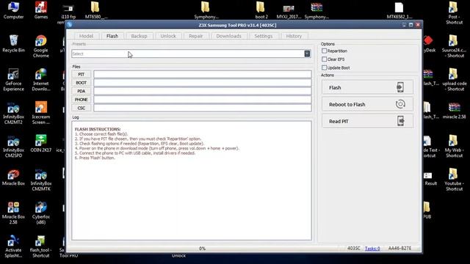
Task: Click the PIT file path field
Action: 203,74
